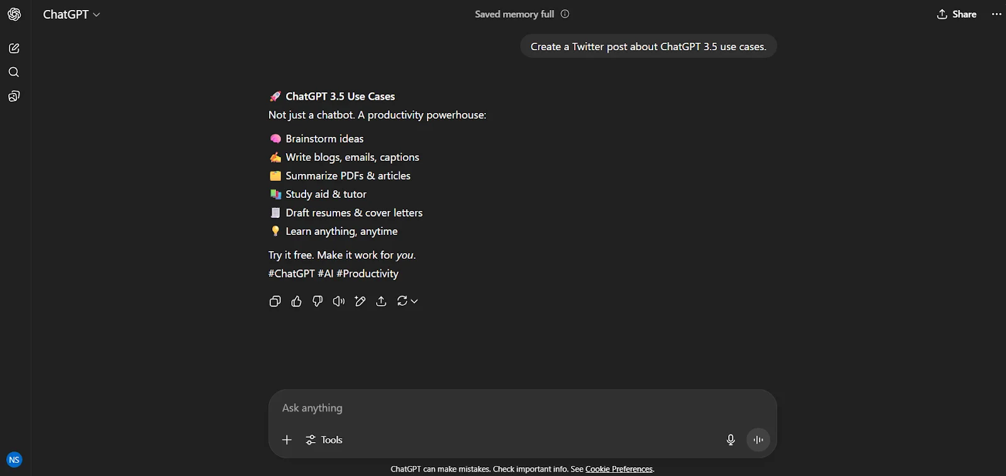The height and width of the screenshot is (476, 1006).
Task: Share the response using the upload arrow icon
Action: point(381,301)
